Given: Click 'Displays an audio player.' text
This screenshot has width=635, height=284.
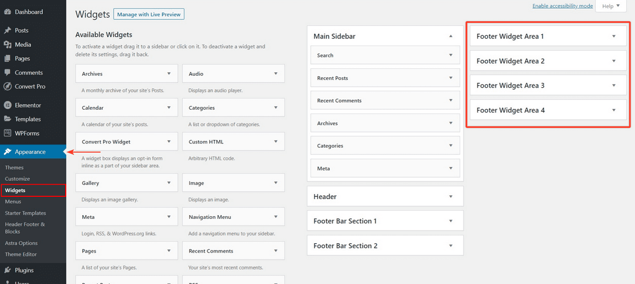Looking at the screenshot, I should [215, 90].
